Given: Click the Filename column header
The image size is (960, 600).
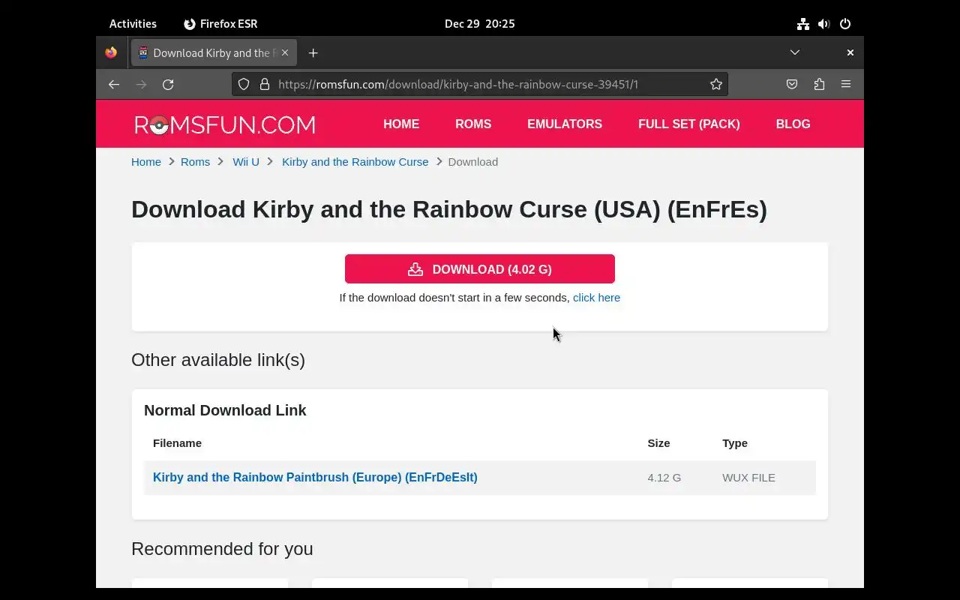Looking at the screenshot, I should click(x=177, y=443).
